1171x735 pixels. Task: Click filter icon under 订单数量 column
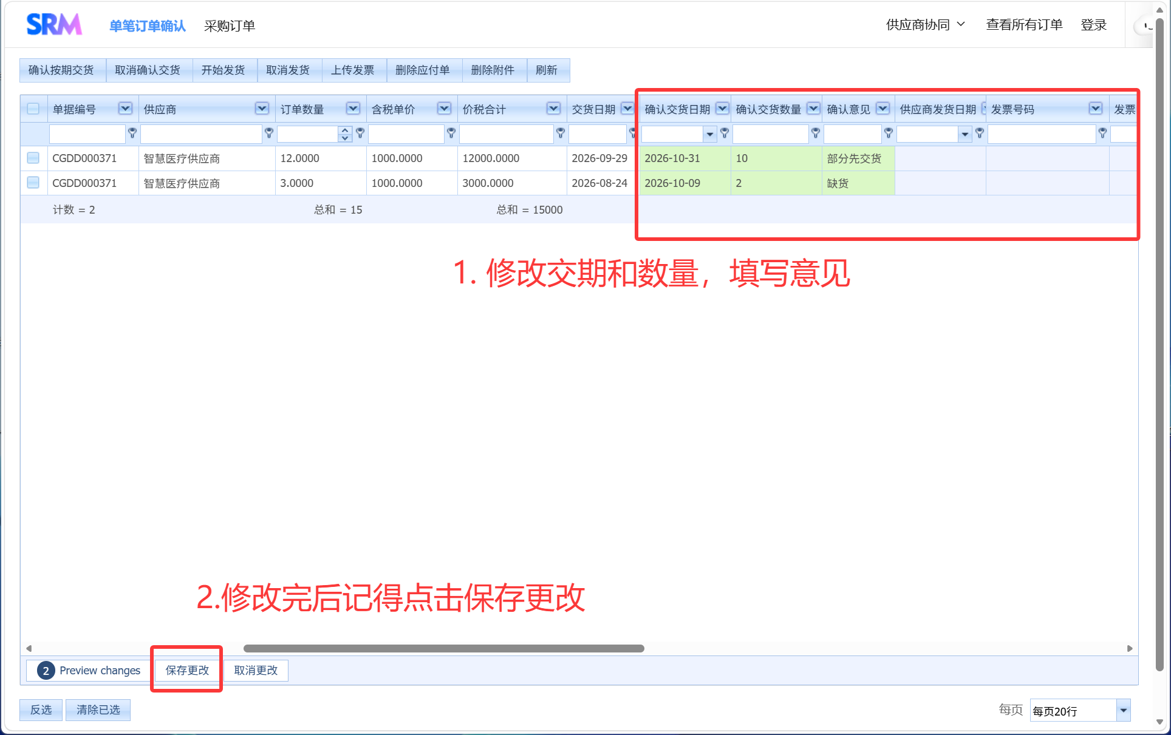360,133
